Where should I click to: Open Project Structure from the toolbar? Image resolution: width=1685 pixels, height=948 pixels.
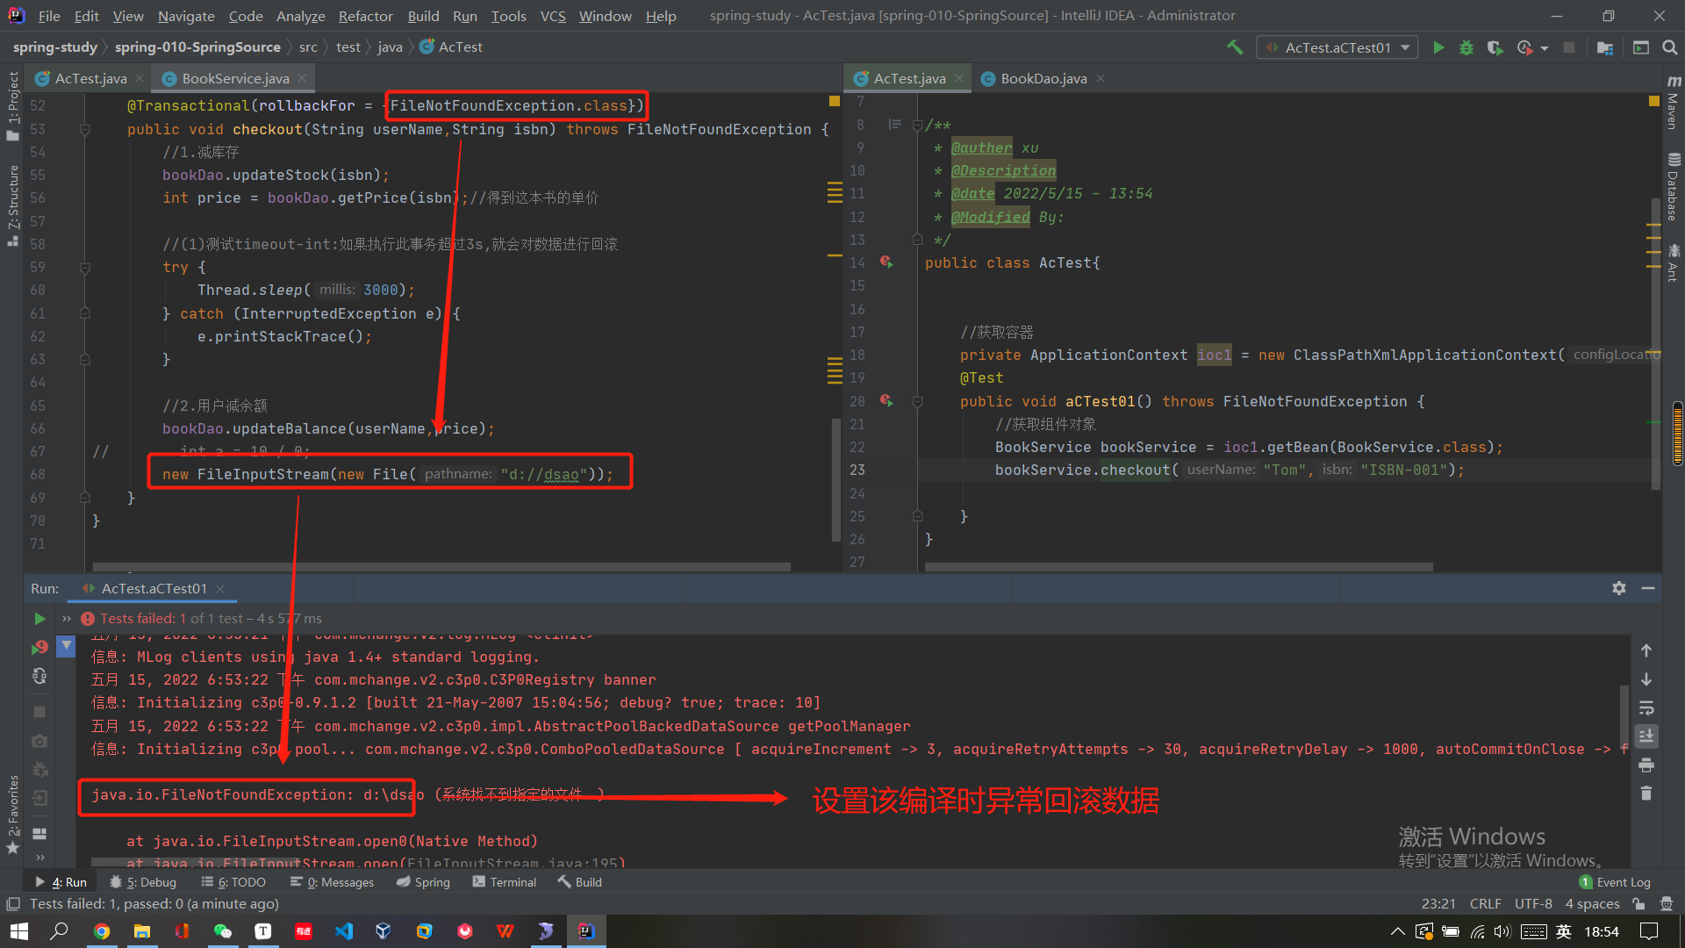1605,47
